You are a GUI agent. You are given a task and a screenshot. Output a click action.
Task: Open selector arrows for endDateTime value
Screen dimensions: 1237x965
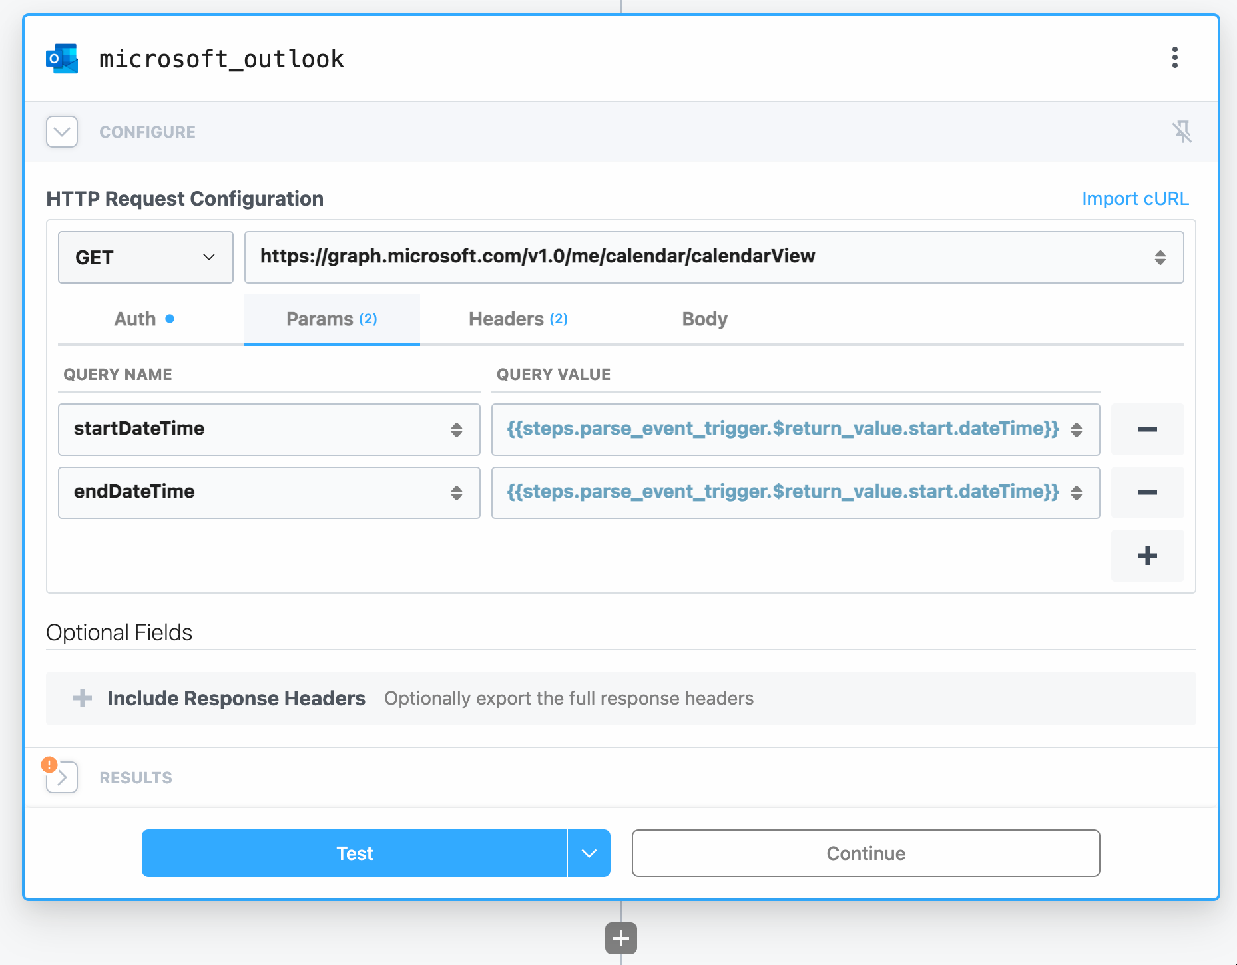[x=1077, y=493]
